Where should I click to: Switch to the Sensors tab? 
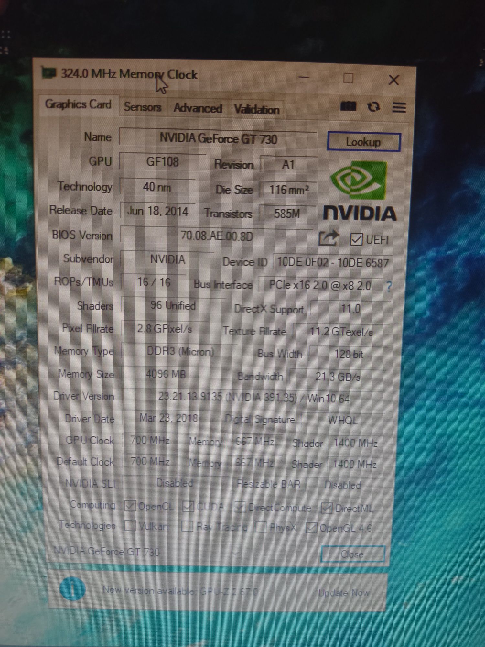(x=142, y=107)
